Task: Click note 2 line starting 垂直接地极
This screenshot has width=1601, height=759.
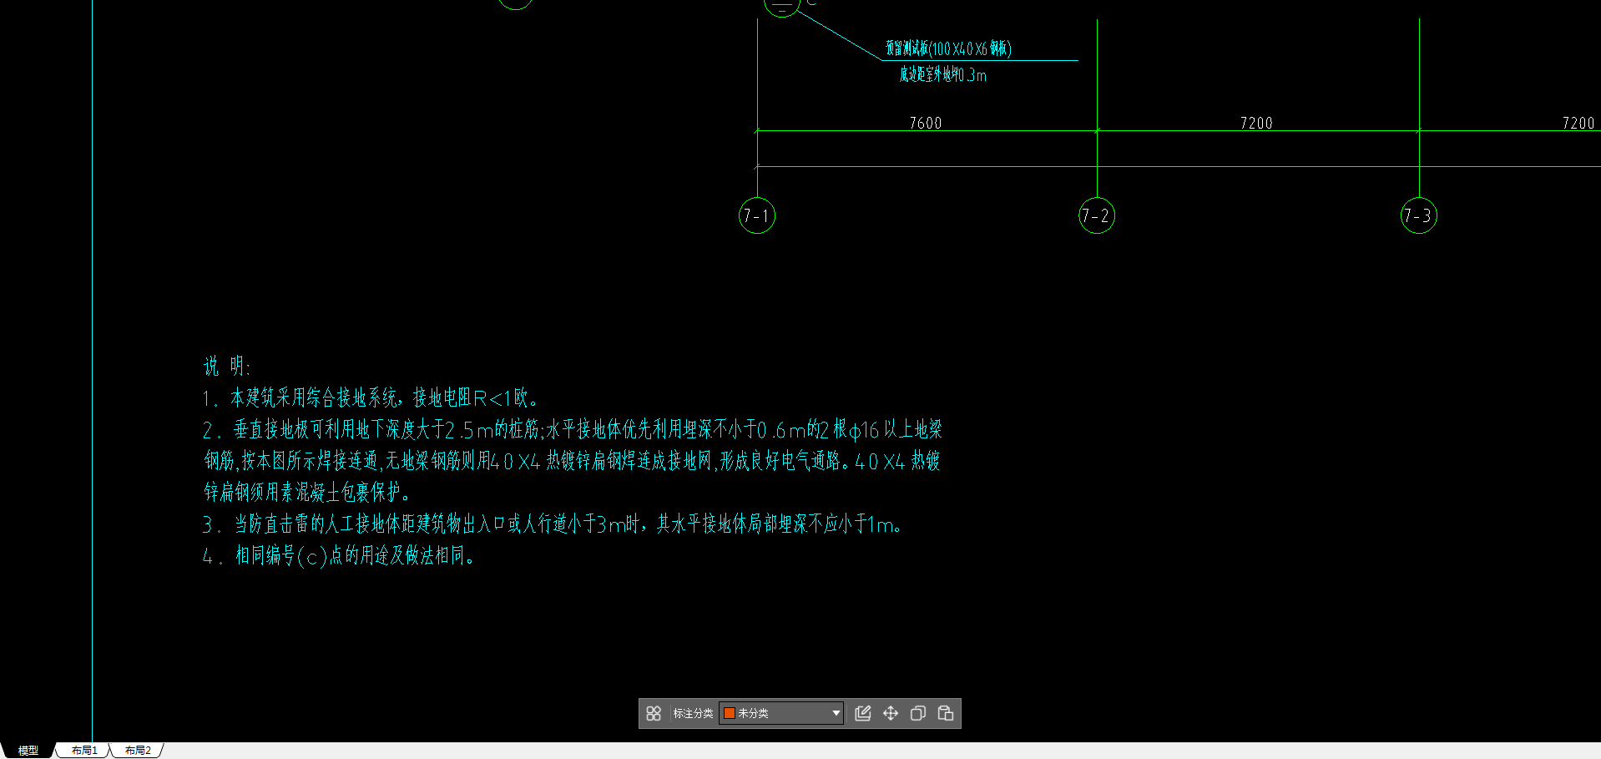Action: click(573, 429)
